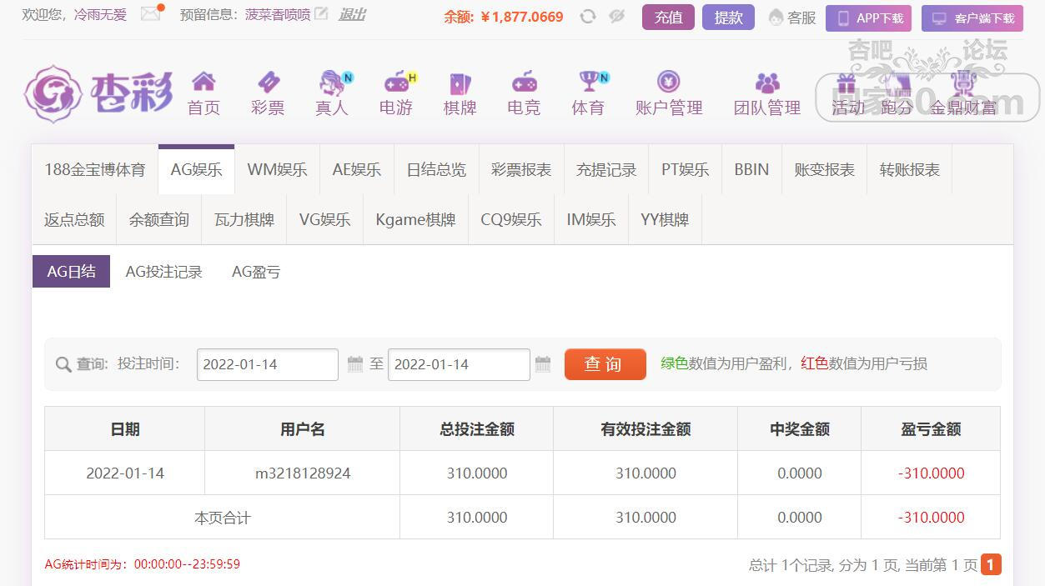Refresh the balance amount
This screenshot has width=1045, height=586.
(588, 16)
